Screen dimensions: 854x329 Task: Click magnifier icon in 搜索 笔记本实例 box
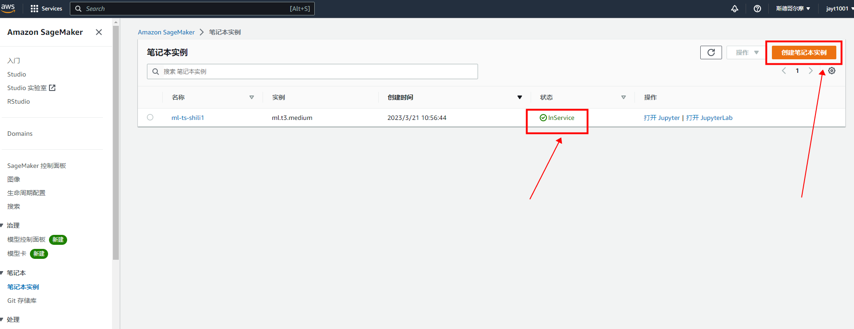156,72
